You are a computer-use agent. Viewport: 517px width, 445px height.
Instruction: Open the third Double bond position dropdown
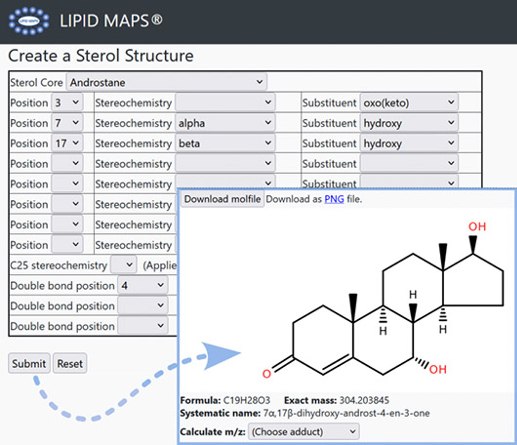tap(142, 326)
